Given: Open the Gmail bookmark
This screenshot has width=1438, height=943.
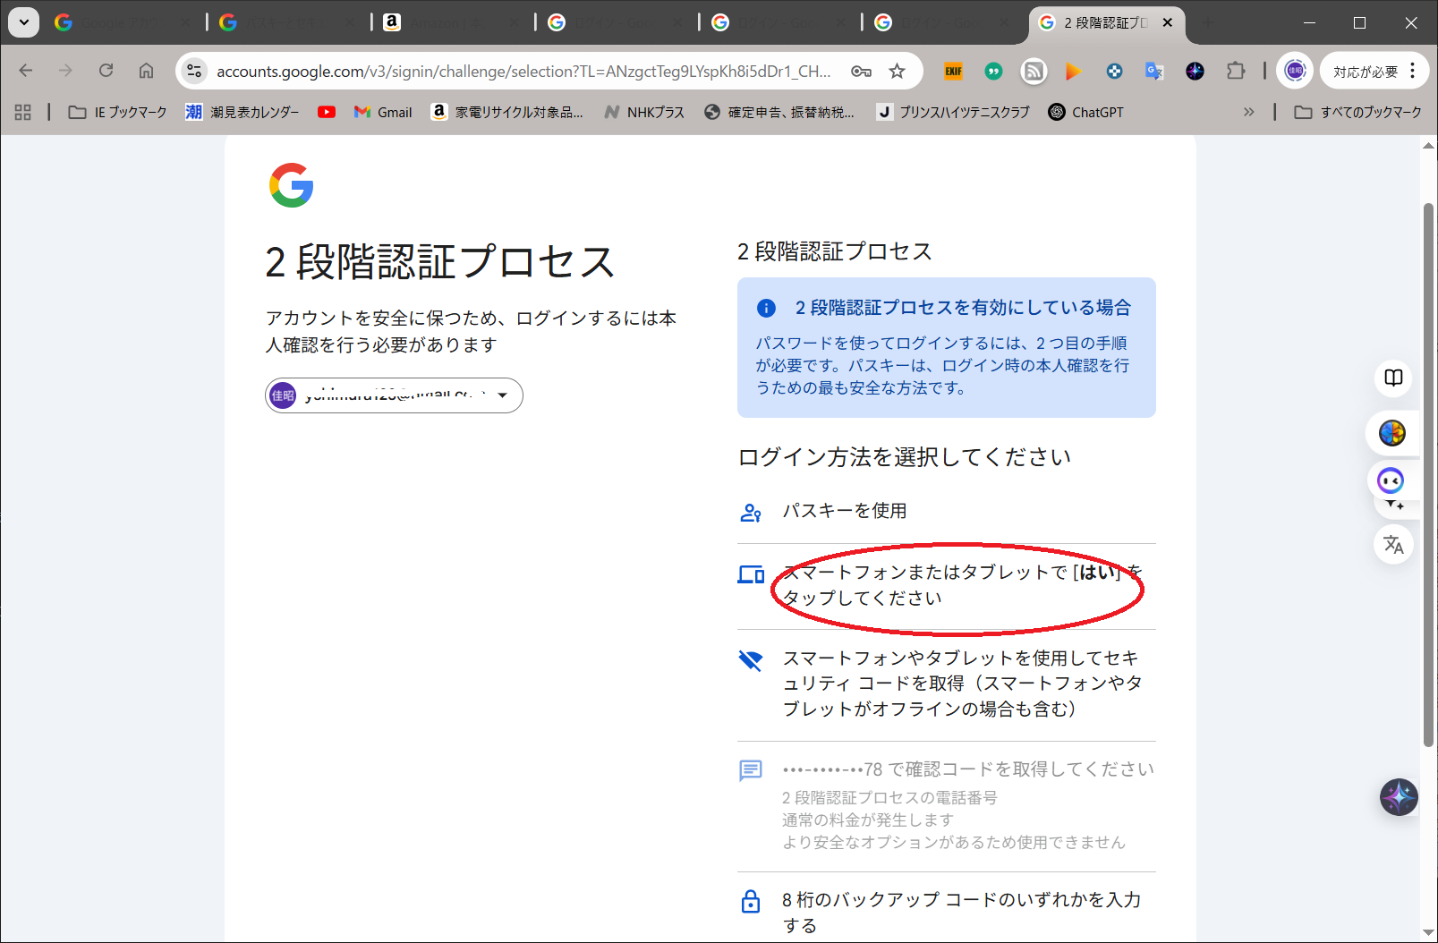Looking at the screenshot, I should pyautogui.click(x=383, y=112).
